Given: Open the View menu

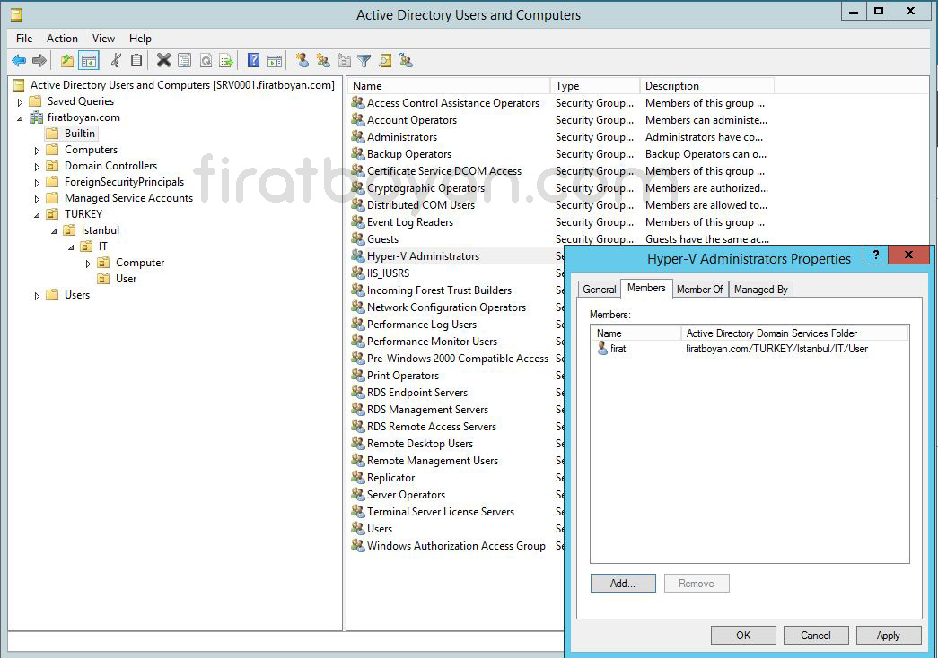Looking at the screenshot, I should tap(103, 39).
